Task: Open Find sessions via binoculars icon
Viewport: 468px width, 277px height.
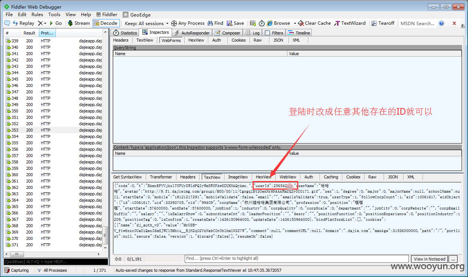Action: (215, 23)
